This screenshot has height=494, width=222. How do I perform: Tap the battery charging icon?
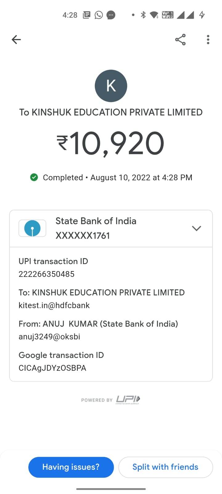tap(202, 15)
